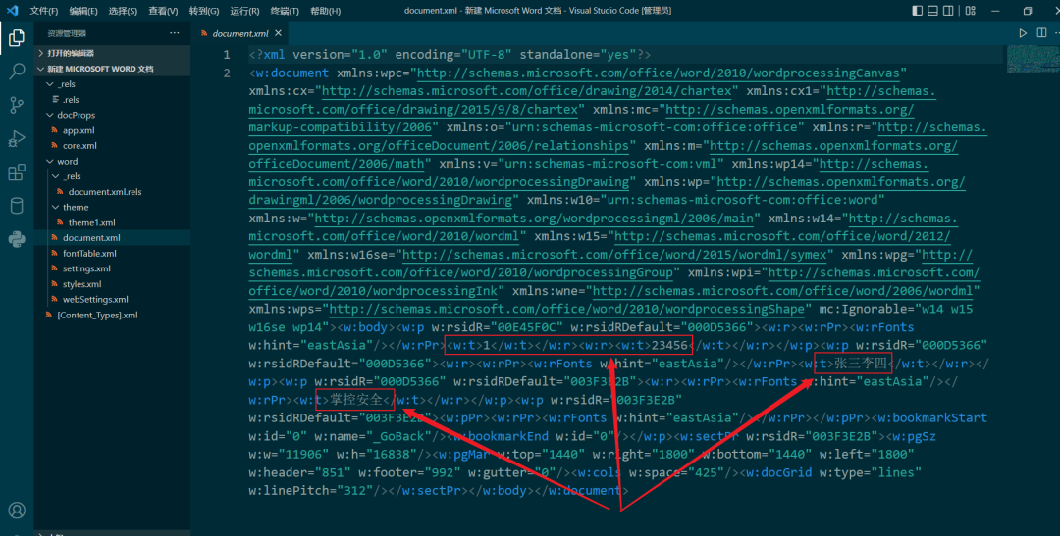The width and height of the screenshot is (1060, 536).
Task: Open explorer panel's ellipsis actions menu
Action: tap(175, 33)
